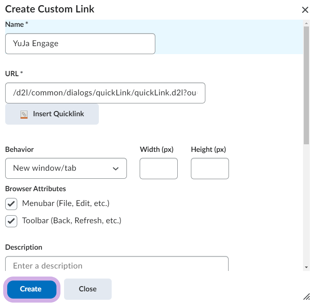Viewport: 317px width, 305px height.
Task: Click the Width (px) input box
Action: 158,168
